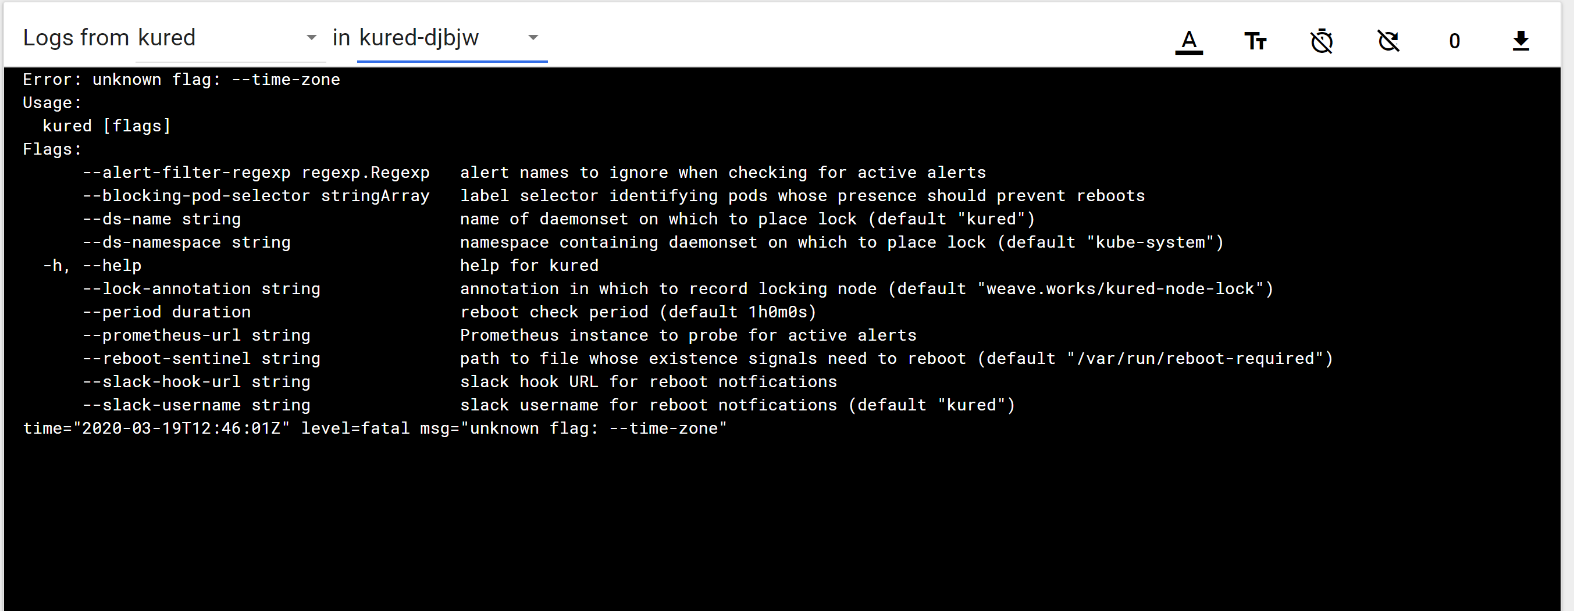Select the "unknown flag: --time-zone" error line
This screenshot has height=611, width=1574.
point(182,78)
